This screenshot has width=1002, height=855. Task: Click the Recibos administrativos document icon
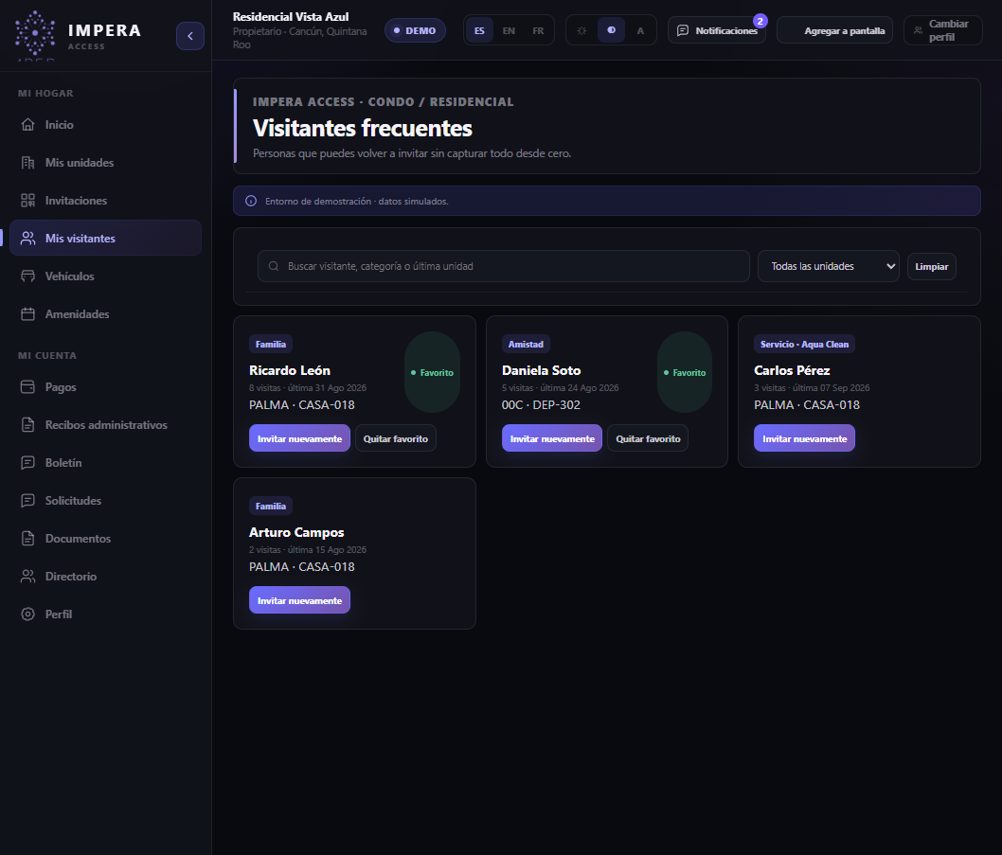click(27, 424)
